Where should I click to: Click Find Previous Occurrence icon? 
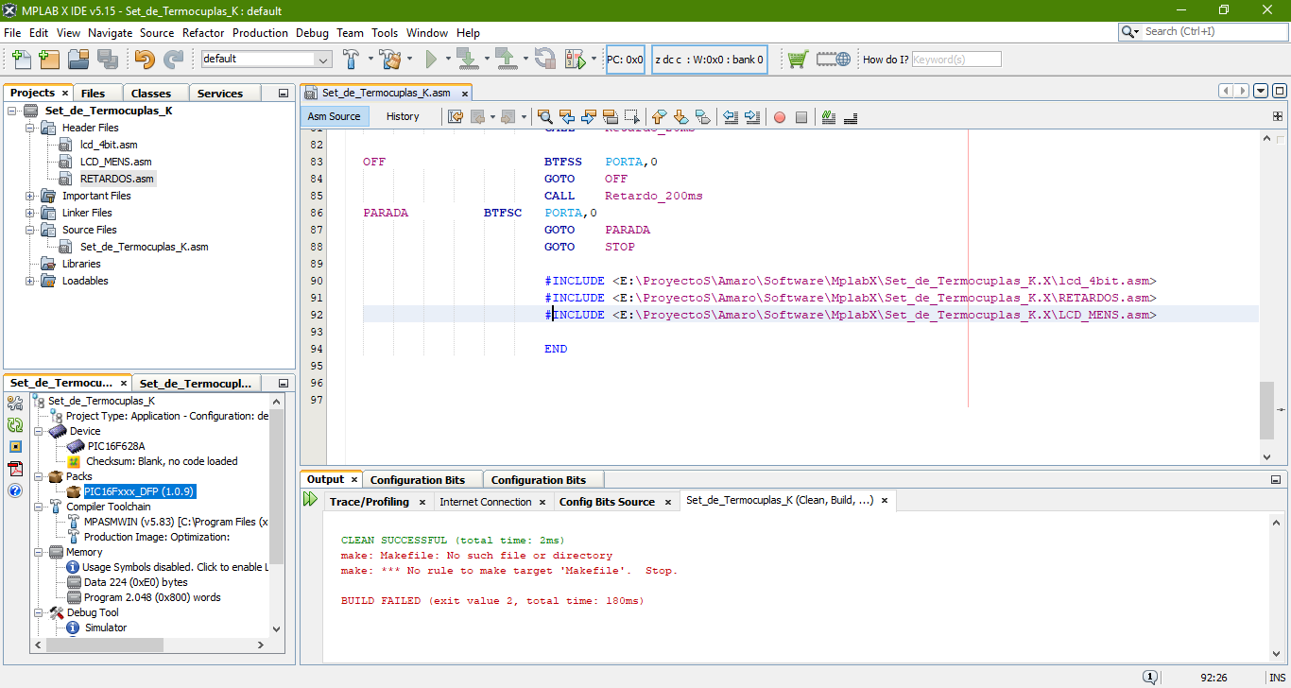pyautogui.click(x=567, y=117)
